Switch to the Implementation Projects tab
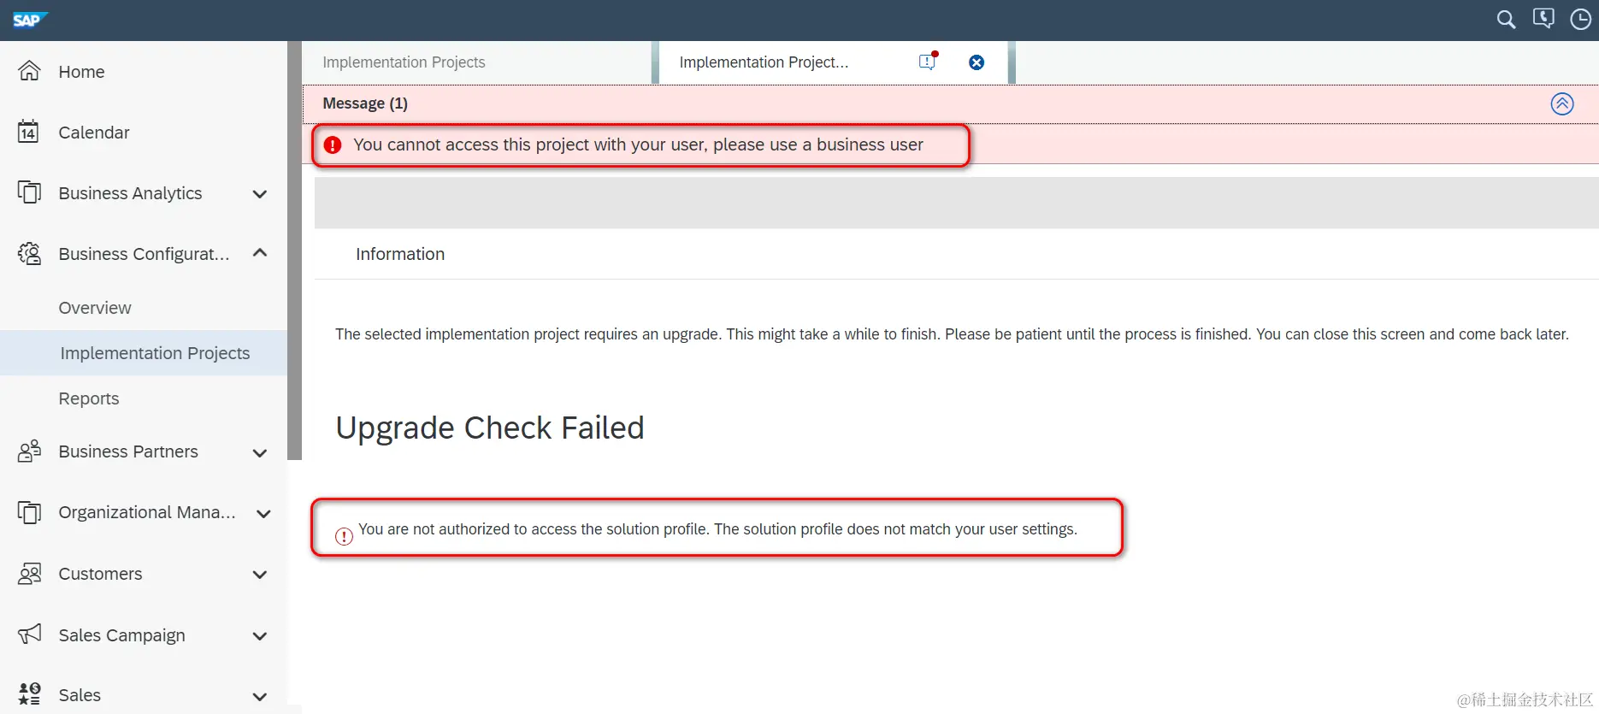Viewport: 1599px width, 714px height. [x=404, y=62]
